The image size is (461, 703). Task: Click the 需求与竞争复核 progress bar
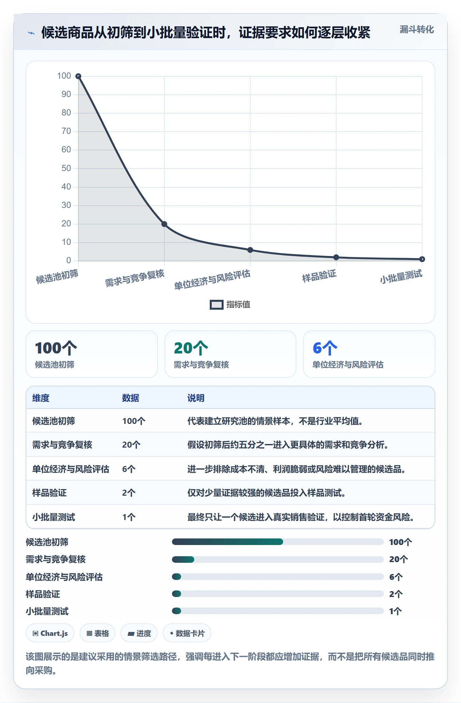tap(278, 559)
